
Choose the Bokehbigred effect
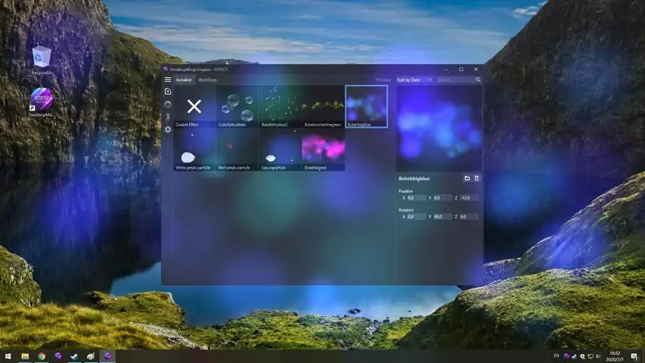pyautogui.click(x=323, y=150)
